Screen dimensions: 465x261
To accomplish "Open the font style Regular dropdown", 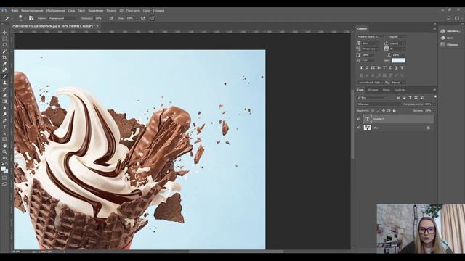I will 397,37.
